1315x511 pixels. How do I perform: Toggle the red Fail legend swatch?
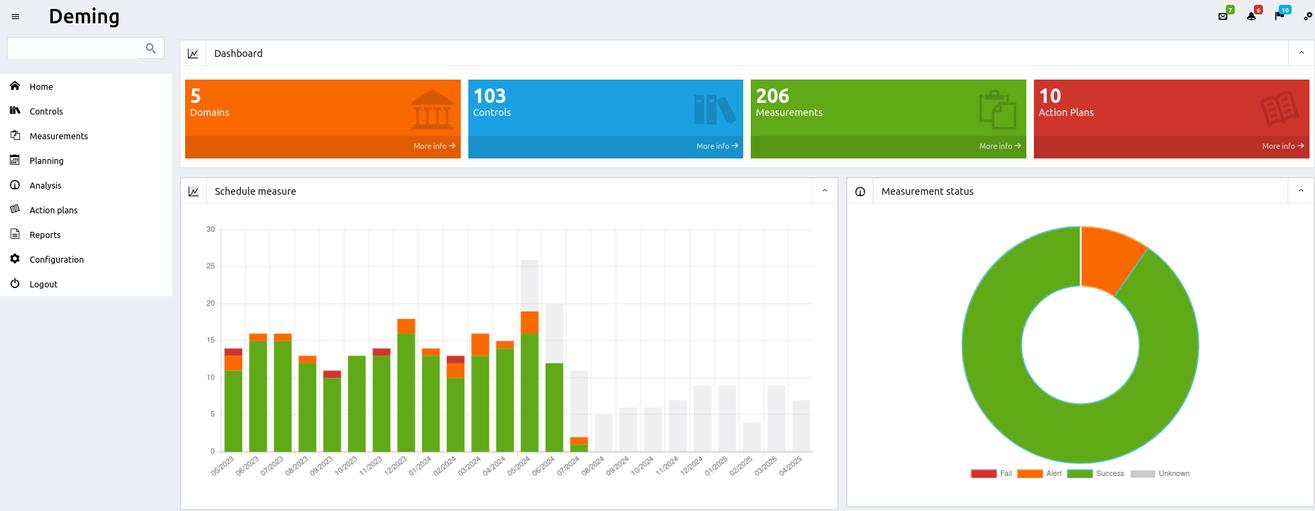[983, 473]
